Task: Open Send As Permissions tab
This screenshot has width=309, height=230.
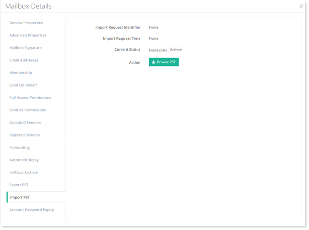Action: pos(28,110)
